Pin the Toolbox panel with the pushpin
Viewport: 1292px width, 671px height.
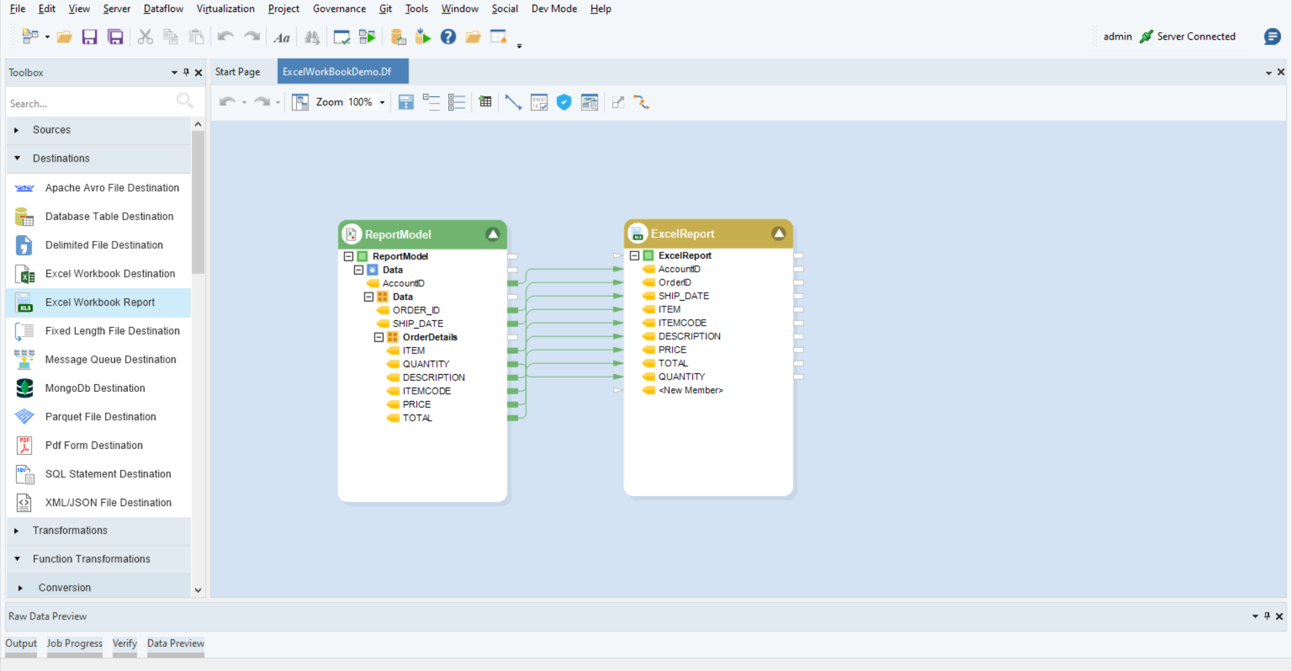coord(186,72)
